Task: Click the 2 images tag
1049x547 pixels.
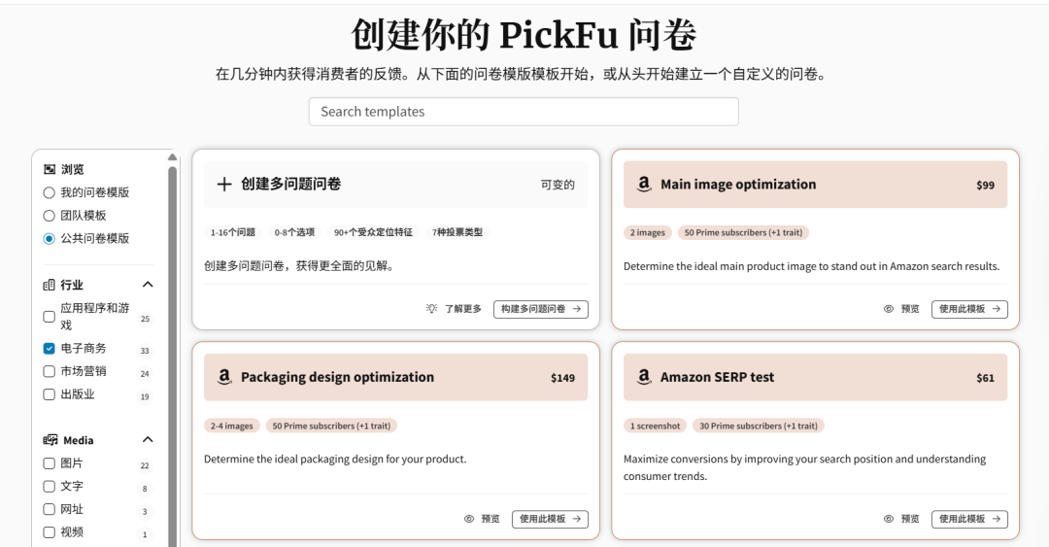Action: (x=648, y=232)
